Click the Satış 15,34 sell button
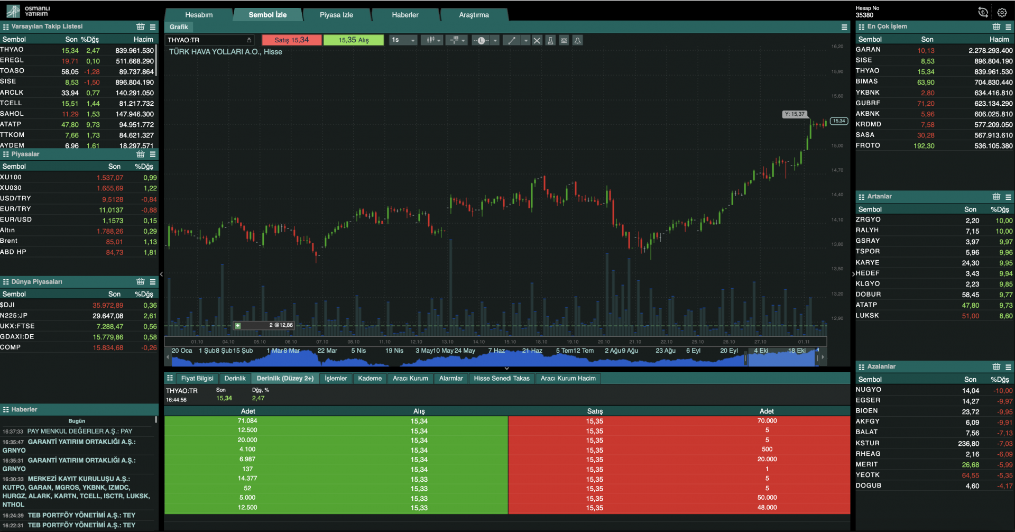The height and width of the screenshot is (532, 1015). (x=291, y=40)
